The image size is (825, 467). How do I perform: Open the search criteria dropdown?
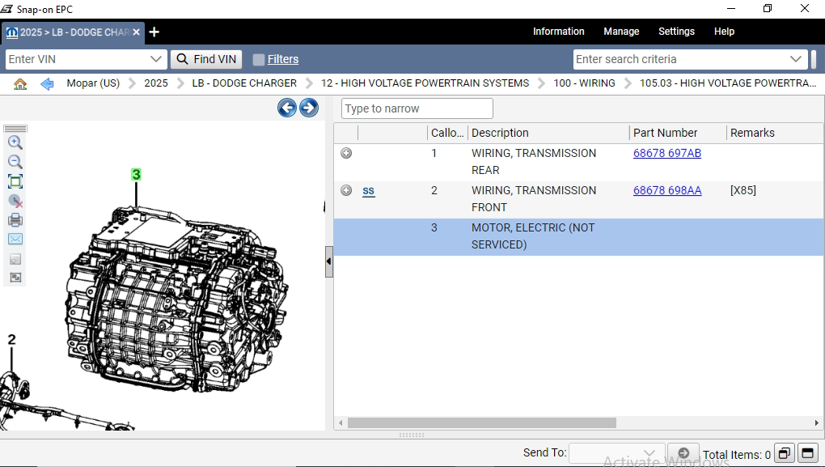pyautogui.click(x=796, y=59)
